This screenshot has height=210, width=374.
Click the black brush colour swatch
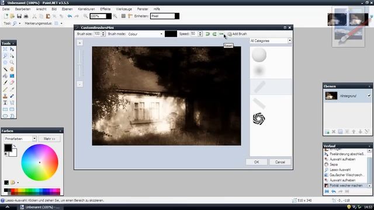[171, 34]
